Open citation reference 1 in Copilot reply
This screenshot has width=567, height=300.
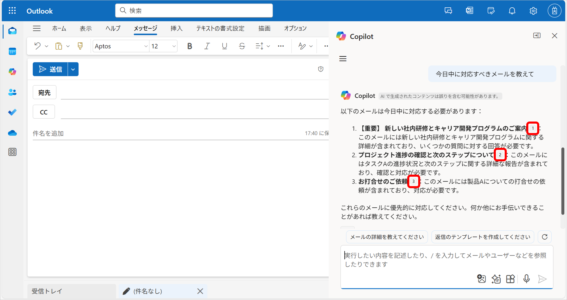click(533, 128)
